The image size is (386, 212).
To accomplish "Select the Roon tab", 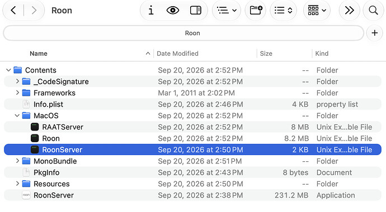I will (x=183, y=33).
